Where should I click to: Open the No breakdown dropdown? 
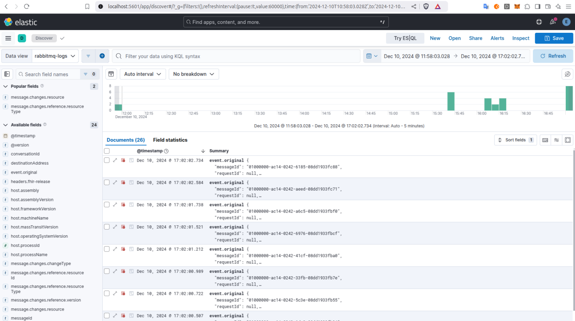point(194,74)
